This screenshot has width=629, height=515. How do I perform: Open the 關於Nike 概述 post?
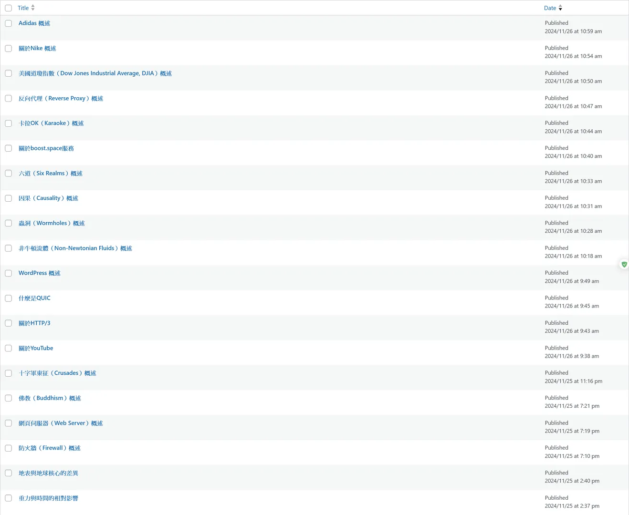37,48
